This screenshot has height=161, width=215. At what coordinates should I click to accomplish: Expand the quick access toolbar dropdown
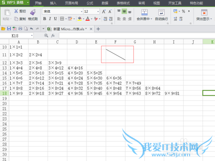pos(43,29)
